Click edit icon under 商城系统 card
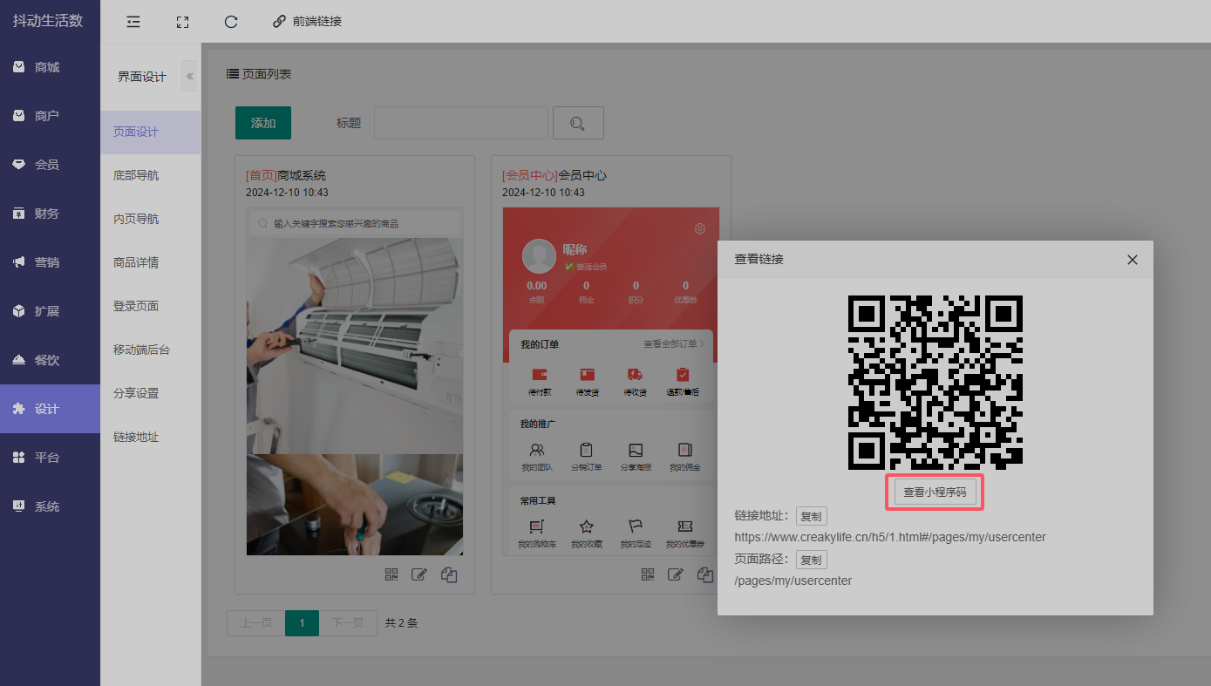Viewport: 1211px width, 686px height. click(419, 574)
